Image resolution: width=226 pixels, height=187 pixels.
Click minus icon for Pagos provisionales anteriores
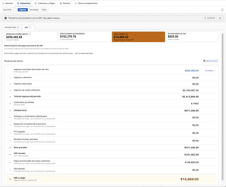10,162
